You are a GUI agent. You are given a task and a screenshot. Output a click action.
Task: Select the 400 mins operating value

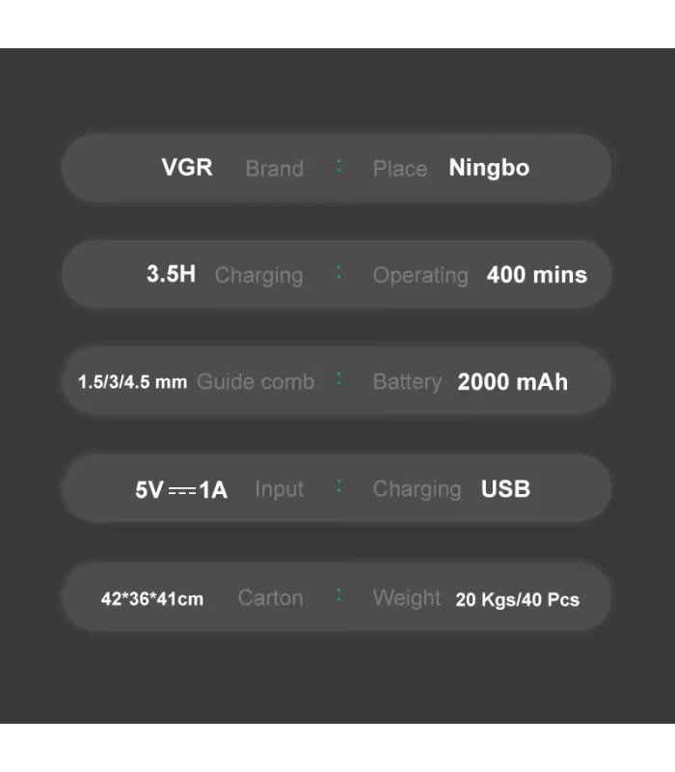(536, 275)
